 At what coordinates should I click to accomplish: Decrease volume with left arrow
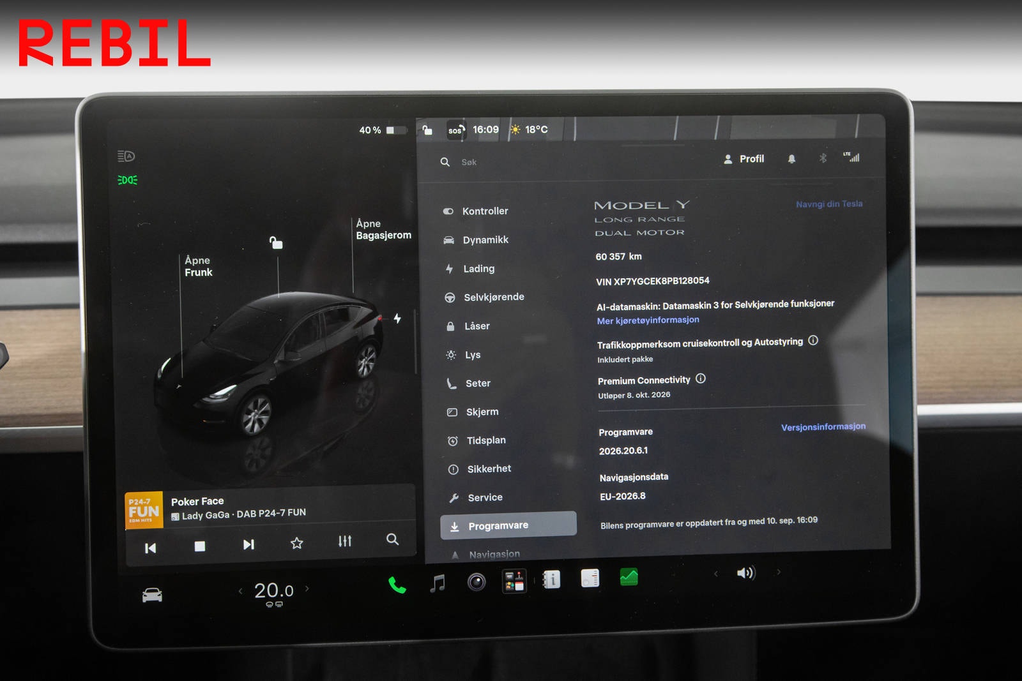(716, 574)
